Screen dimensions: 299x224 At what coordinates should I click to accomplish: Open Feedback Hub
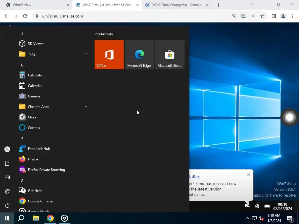point(39,148)
